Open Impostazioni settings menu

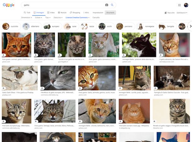(x=98, y=13)
